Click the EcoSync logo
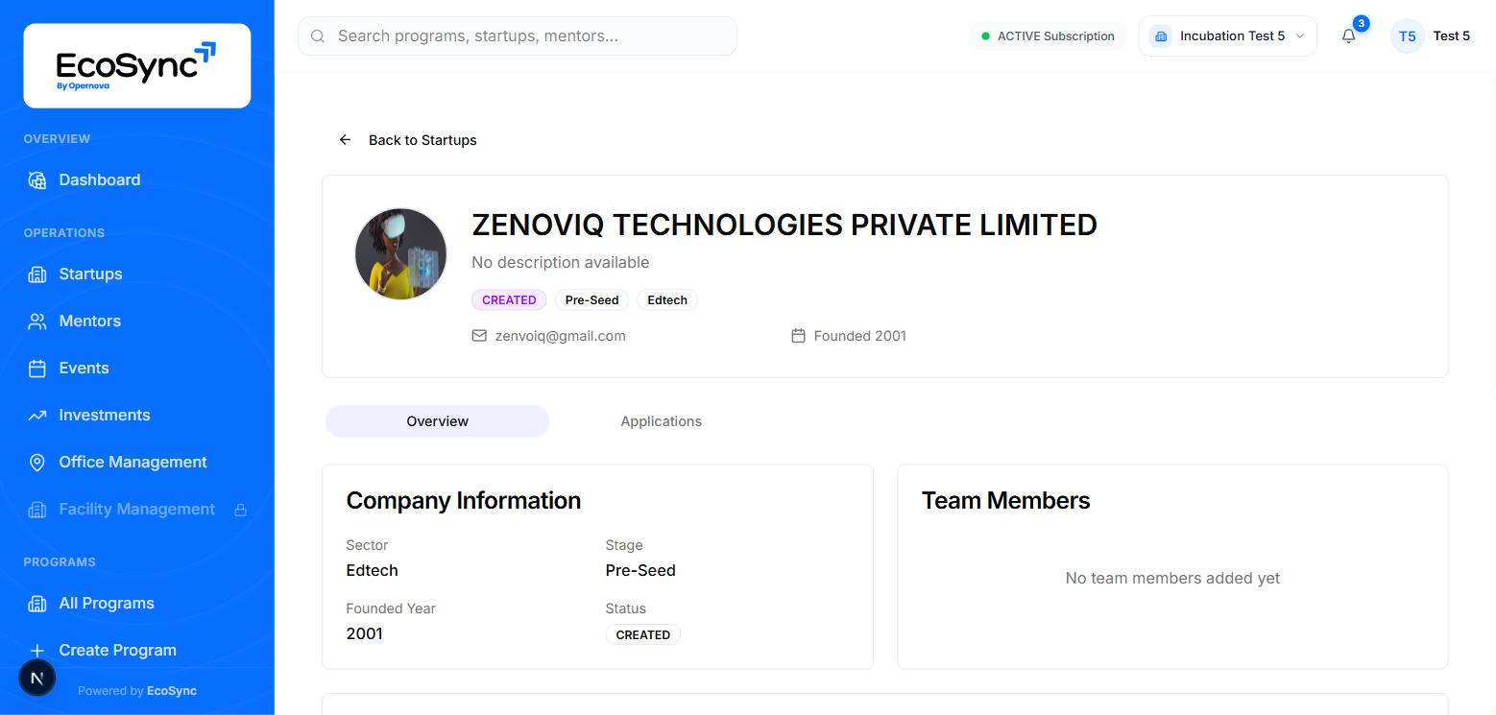 tap(136, 65)
